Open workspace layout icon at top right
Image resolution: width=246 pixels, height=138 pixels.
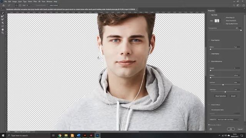(238, 5)
